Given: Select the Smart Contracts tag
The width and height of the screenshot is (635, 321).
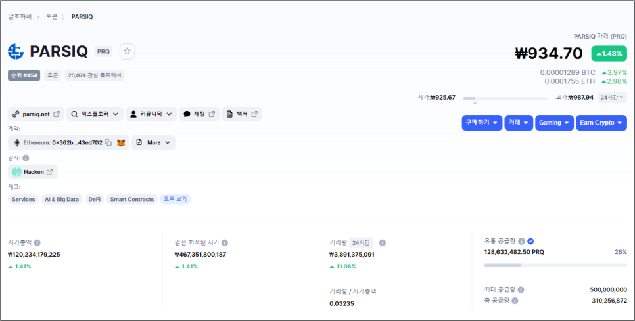Looking at the screenshot, I should click(132, 200).
